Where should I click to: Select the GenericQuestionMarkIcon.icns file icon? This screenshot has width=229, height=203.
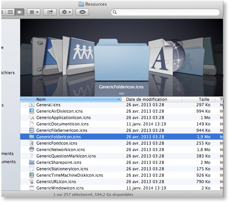pyautogui.click(x=32, y=156)
